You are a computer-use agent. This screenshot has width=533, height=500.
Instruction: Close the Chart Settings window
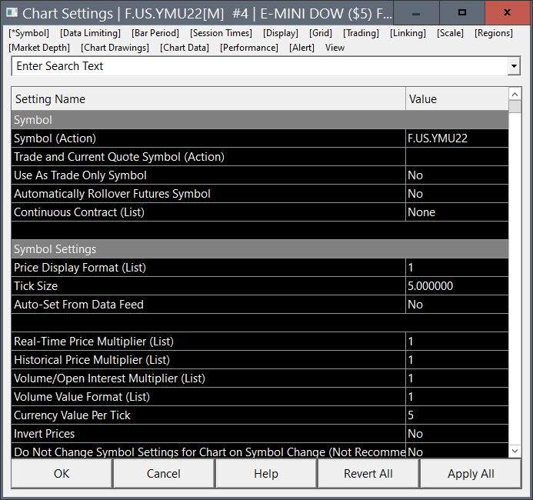coord(508,13)
